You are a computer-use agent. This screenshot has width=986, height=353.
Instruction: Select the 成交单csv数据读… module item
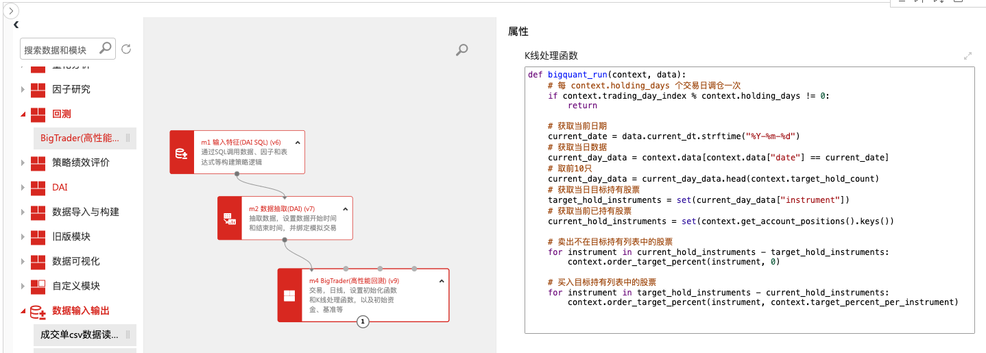tap(80, 334)
